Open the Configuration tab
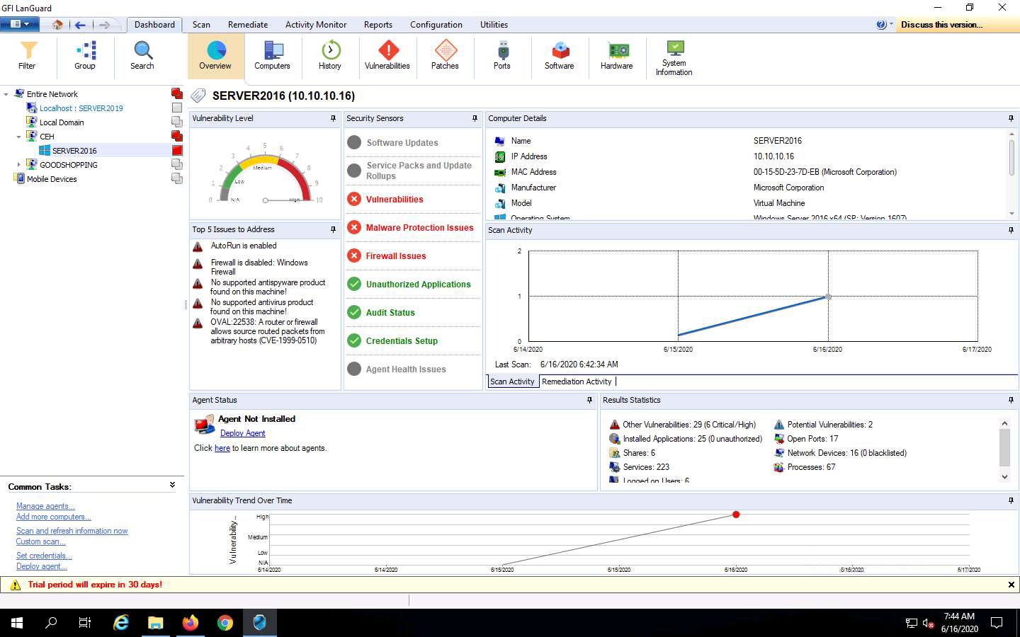The image size is (1020, 637). (436, 25)
